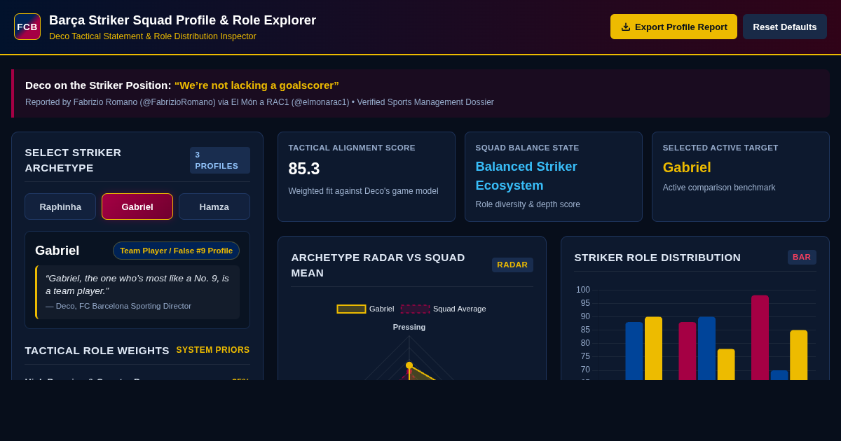Viewport: 841px width, 441px height.
Task: Click Balanced Striker Ecosystem state text
Action: point(526,176)
